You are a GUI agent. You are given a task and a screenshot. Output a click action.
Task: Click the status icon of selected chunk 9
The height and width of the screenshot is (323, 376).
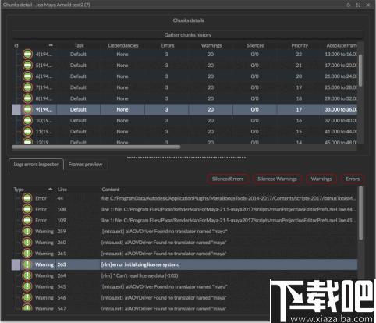click(x=27, y=109)
